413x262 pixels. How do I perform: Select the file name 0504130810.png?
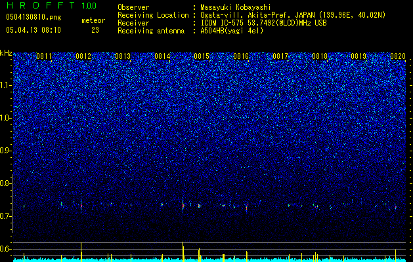[33, 18]
